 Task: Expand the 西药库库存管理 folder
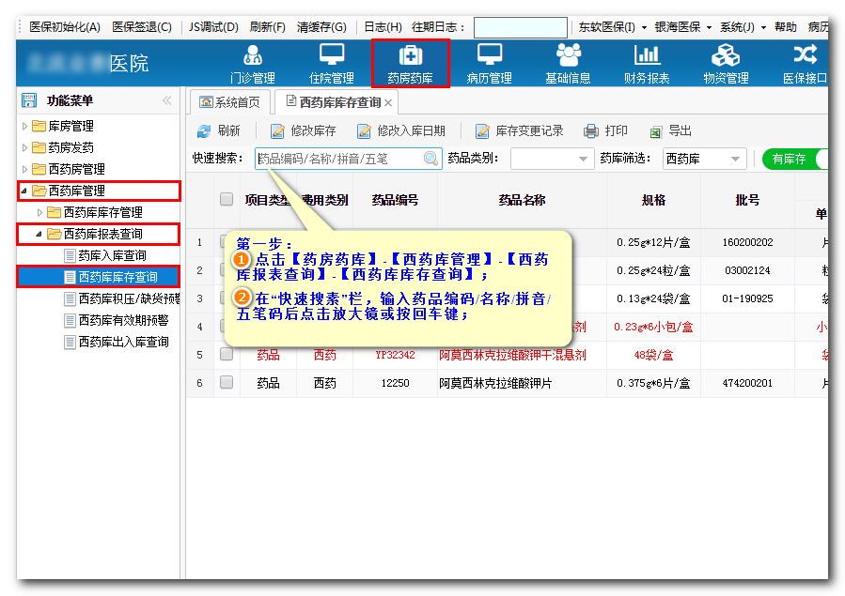39,212
